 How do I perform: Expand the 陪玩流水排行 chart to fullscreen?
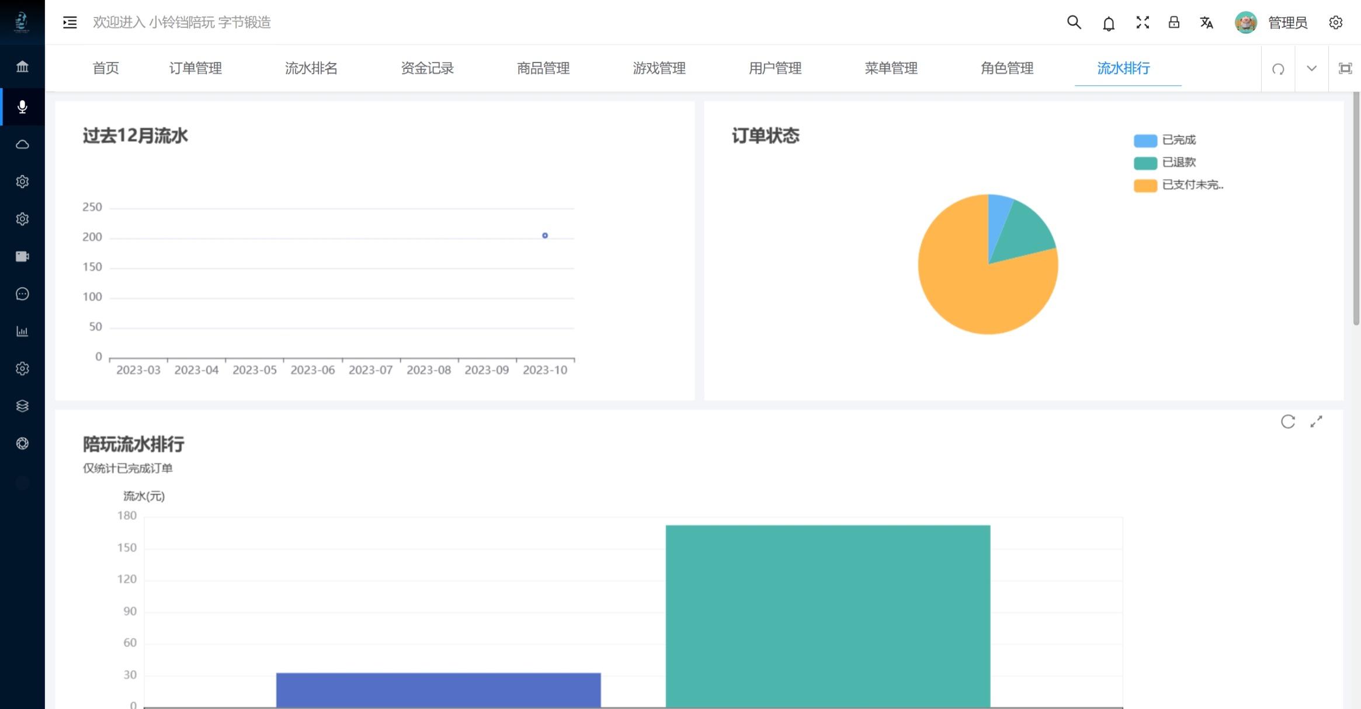(x=1316, y=421)
